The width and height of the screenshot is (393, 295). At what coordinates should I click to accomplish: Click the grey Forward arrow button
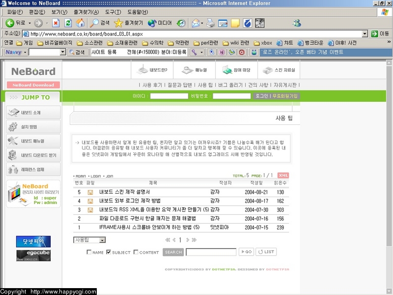tap(38, 23)
